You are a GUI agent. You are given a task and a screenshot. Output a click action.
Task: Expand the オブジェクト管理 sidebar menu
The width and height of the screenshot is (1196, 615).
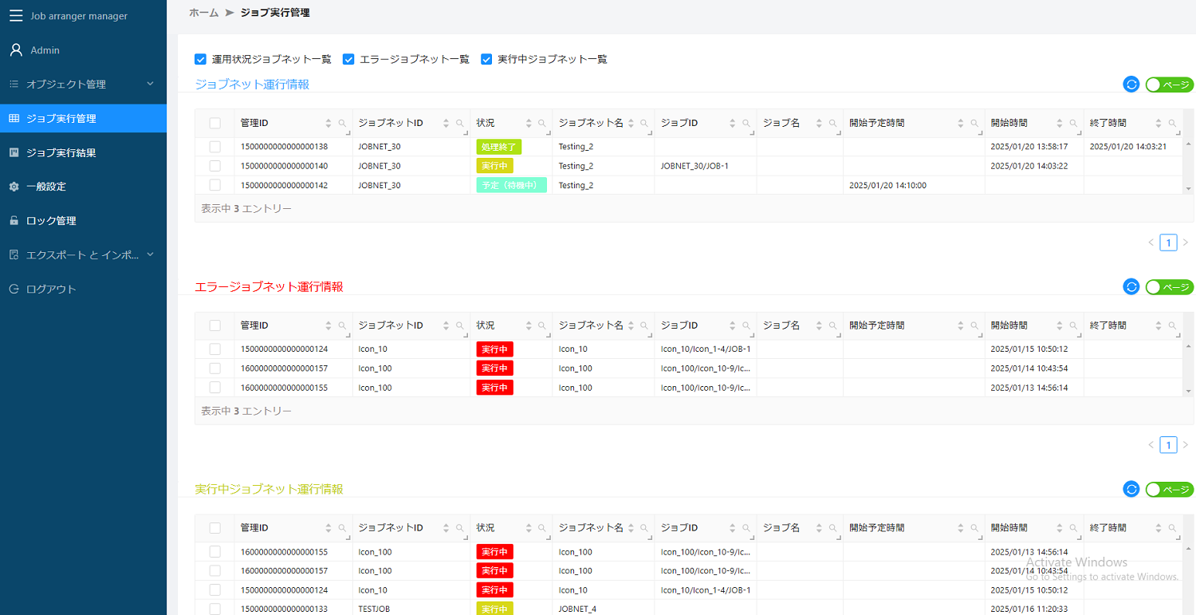[x=83, y=84]
